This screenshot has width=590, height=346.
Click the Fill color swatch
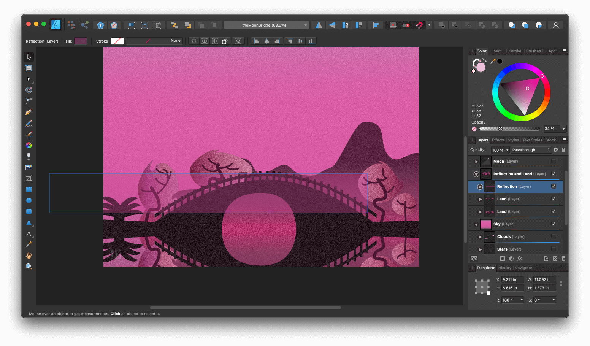pyautogui.click(x=80, y=41)
